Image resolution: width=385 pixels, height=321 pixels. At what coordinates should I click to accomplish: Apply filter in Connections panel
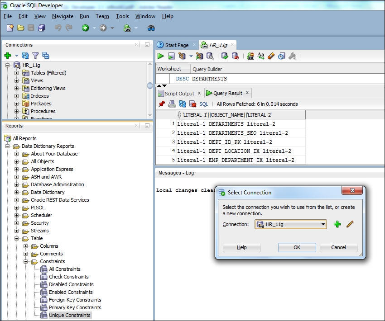tap(35, 56)
